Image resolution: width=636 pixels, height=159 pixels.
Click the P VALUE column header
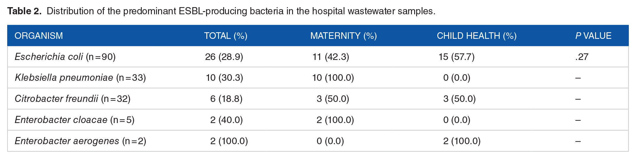pos(593,36)
